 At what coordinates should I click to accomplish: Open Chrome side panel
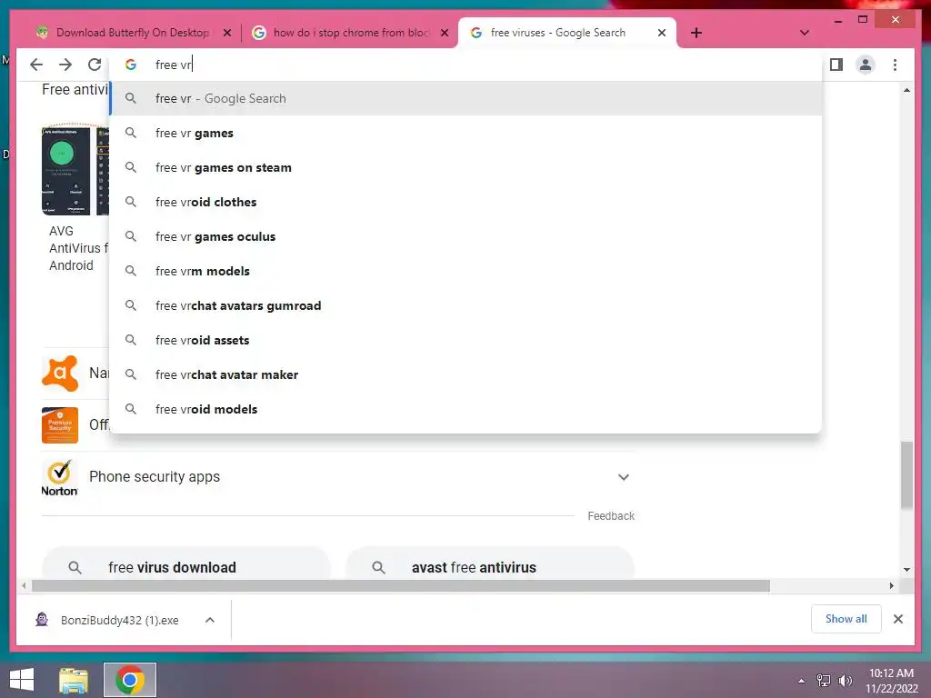[836, 65]
